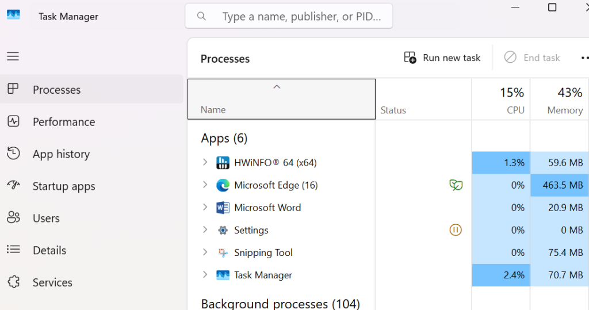This screenshot has height=310, width=589.
Task: Maximize the Task Manager window
Action: [552, 7]
